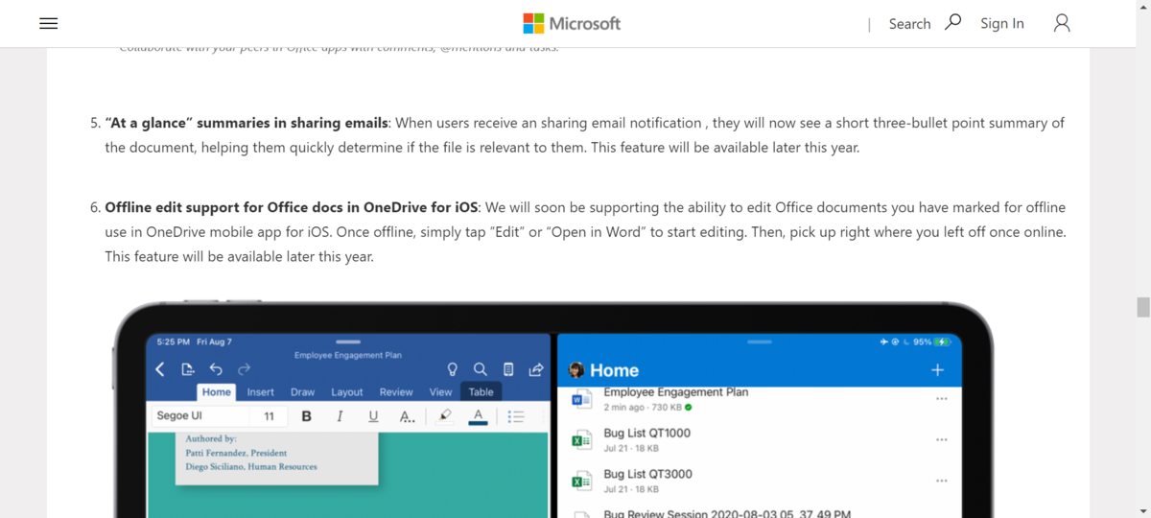This screenshot has height=518, width=1151.
Task: Pick the font color button
Action: point(477,416)
